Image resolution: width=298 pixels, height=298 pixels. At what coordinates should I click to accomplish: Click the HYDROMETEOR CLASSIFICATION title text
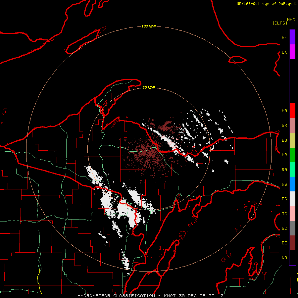(116, 296)
